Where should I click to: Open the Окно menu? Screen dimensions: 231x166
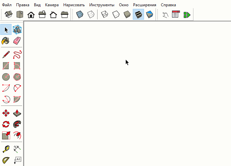[x=124, y=5]
